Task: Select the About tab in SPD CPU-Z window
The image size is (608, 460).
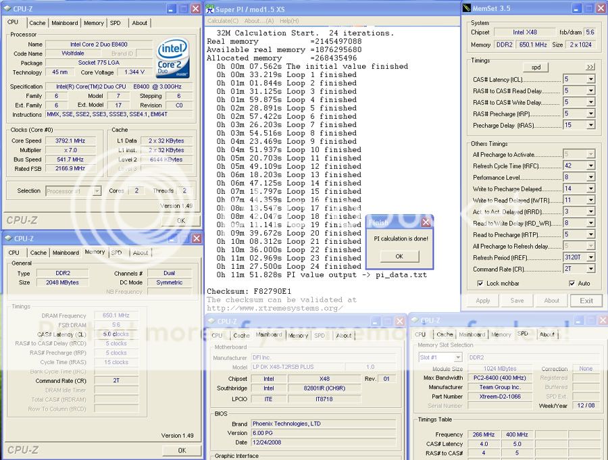Action: (x=547, y=334)
